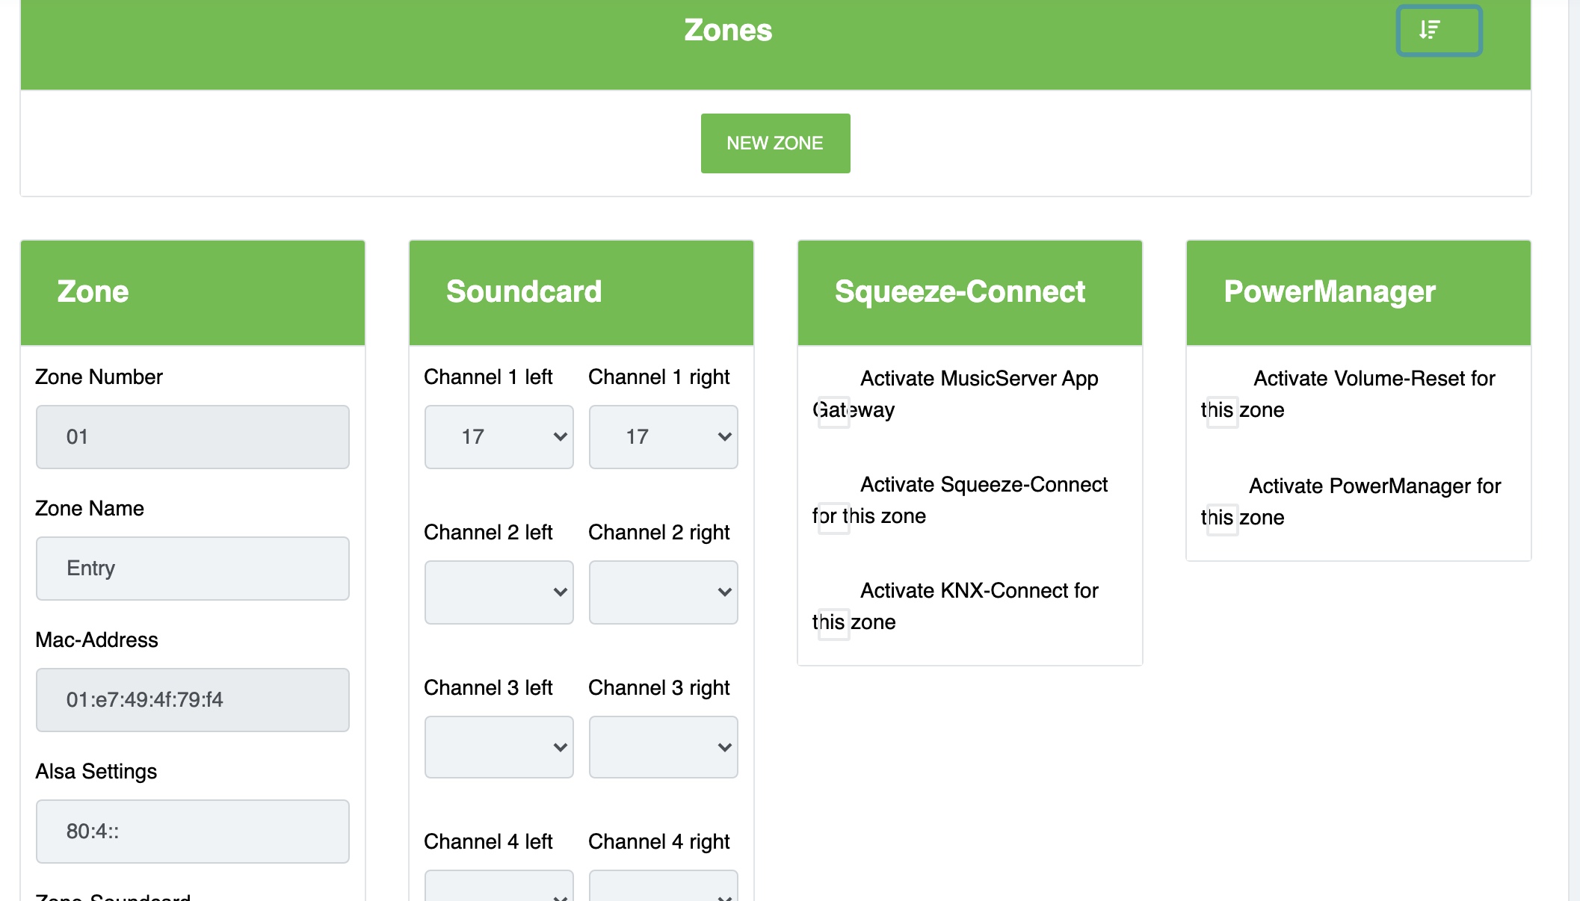Screen dimensions: 1580x901
Task: Expand the Channel 4 left dropdown
Action: point(499,888)
